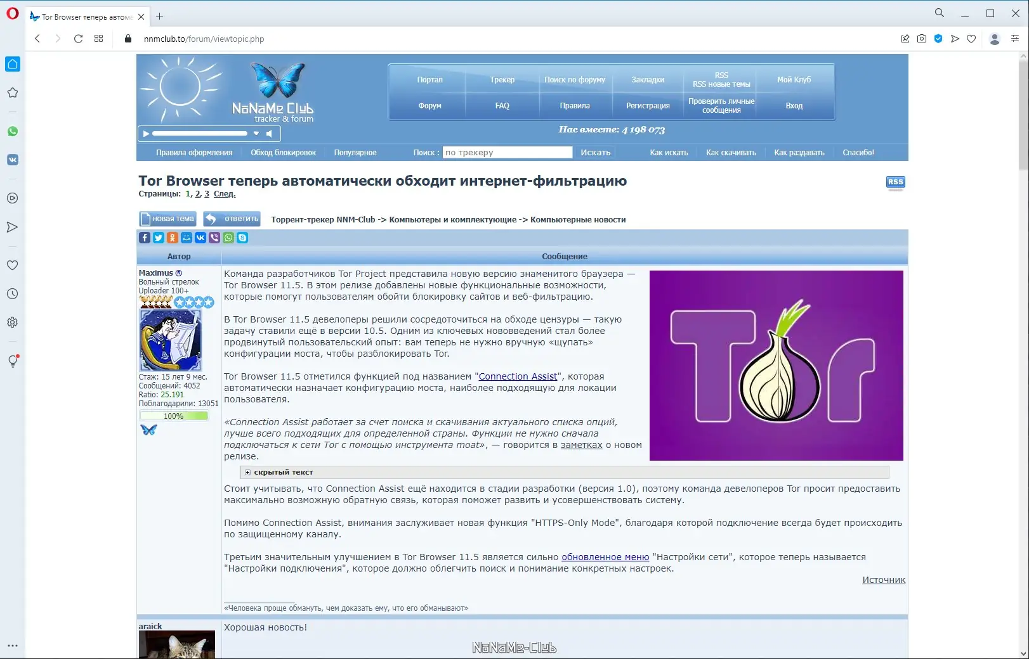Open a new browser tab
The height and width of the screenshot is (659, 1029).
pyautogui.click(x=159, y=16)
